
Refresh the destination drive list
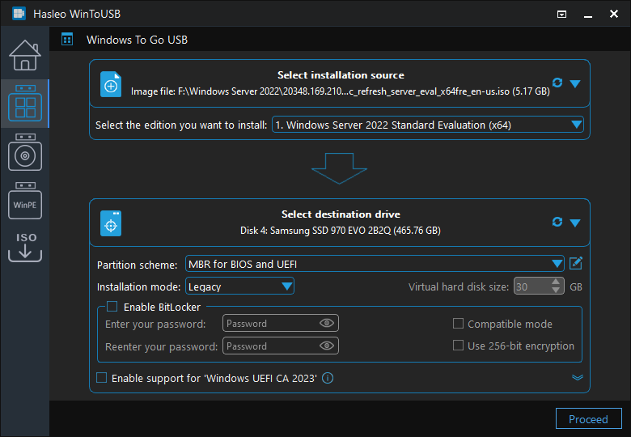(x=557, y=222)
